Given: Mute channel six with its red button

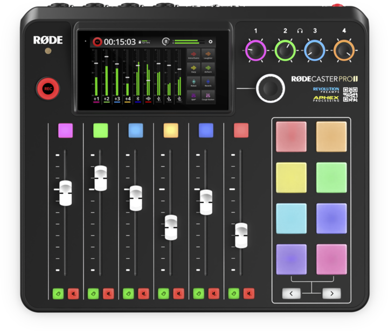Looking at the screenshot, I should click(249, 294).
